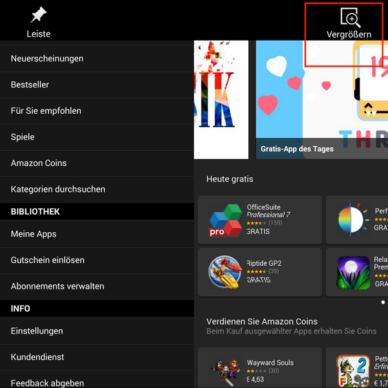388x388 pixels.
Task: Open the Wayward Souls app icon
Action: [x=225, y=371]
